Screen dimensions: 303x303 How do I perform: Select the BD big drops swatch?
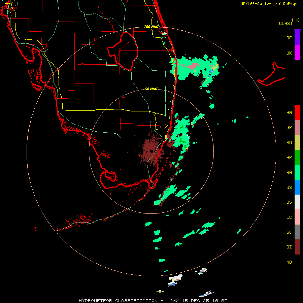click(297, 143)
